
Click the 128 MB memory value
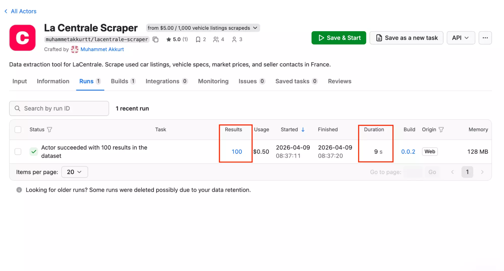pos(478,152)
